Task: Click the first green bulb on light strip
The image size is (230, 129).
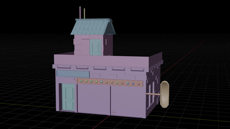Action: [81, 81]
